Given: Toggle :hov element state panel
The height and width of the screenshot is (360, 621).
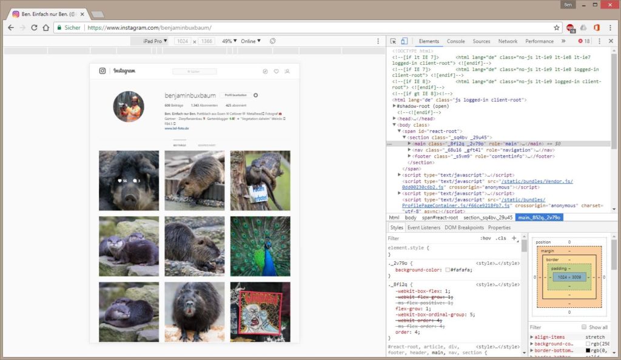Looking at the screenshot, I should [x=486, y=238].
